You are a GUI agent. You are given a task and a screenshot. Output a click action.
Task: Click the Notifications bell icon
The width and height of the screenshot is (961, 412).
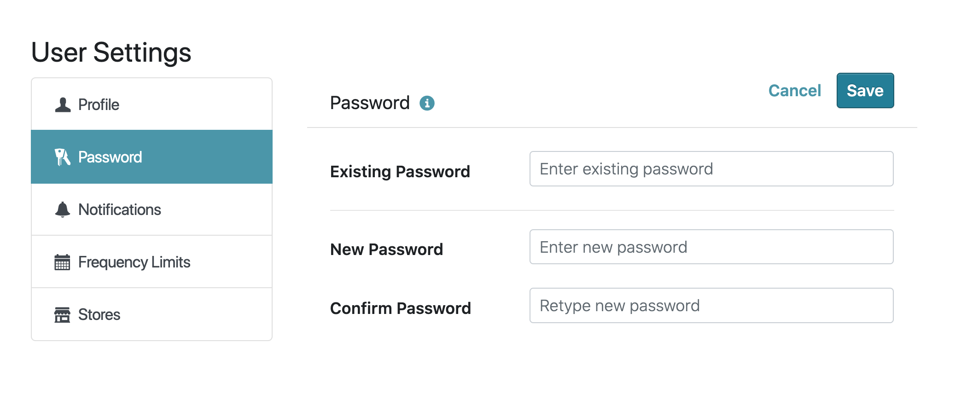63,209
